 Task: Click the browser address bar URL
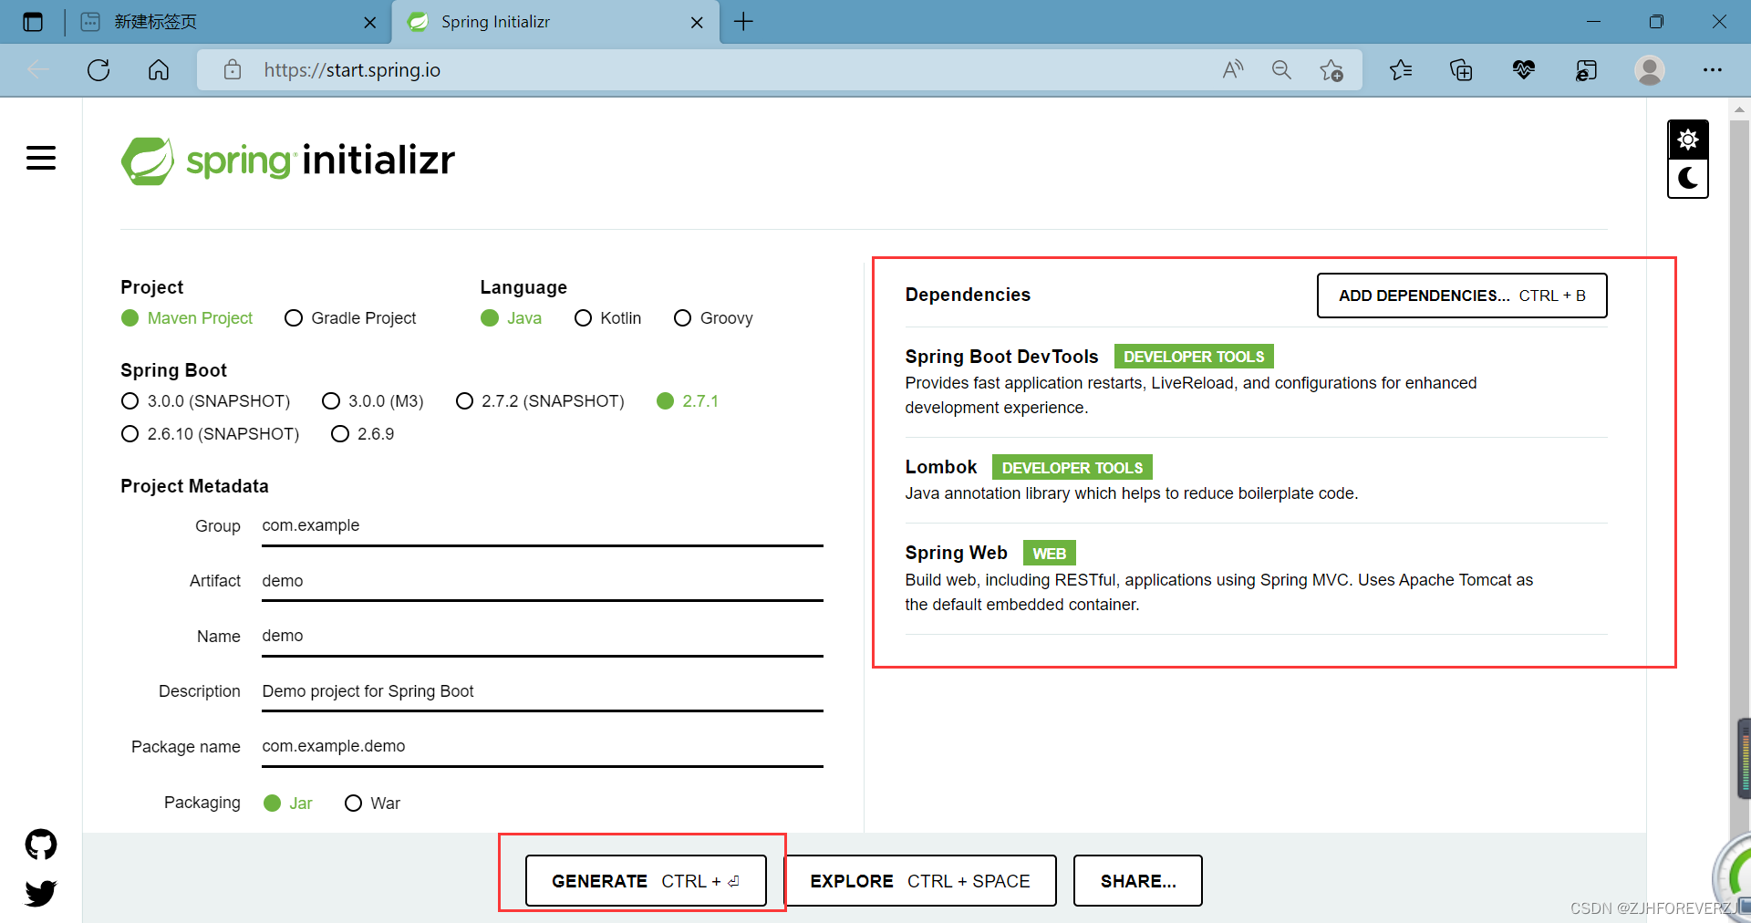(352, 70)
